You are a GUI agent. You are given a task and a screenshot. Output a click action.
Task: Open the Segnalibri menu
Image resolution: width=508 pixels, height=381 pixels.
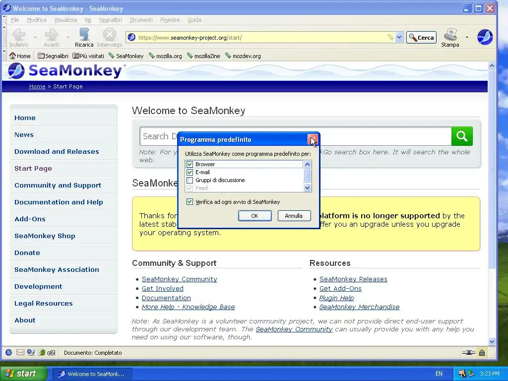tap(110, 20)
